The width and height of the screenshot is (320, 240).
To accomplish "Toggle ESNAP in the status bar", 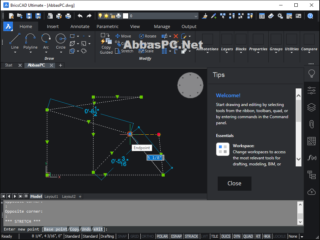I will pyautogui.click(x=176, y=236).
